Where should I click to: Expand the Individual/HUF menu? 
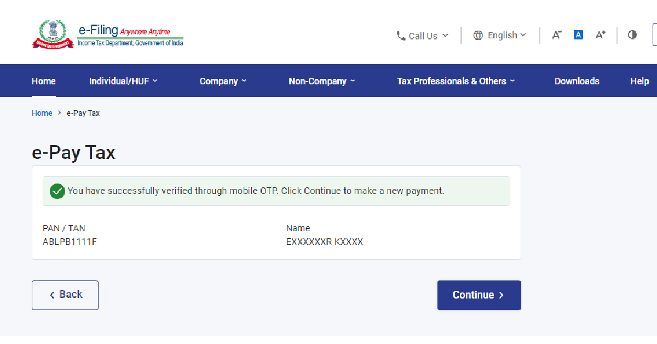click(x=123, y=81)
